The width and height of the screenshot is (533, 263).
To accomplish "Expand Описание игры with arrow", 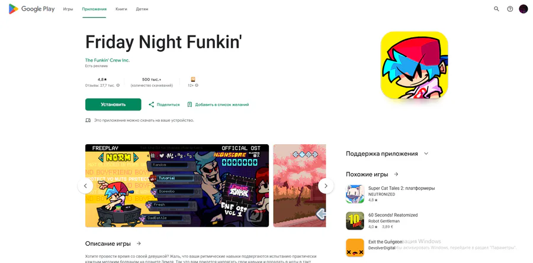I will pyautogui.click(x=139, y=243).
